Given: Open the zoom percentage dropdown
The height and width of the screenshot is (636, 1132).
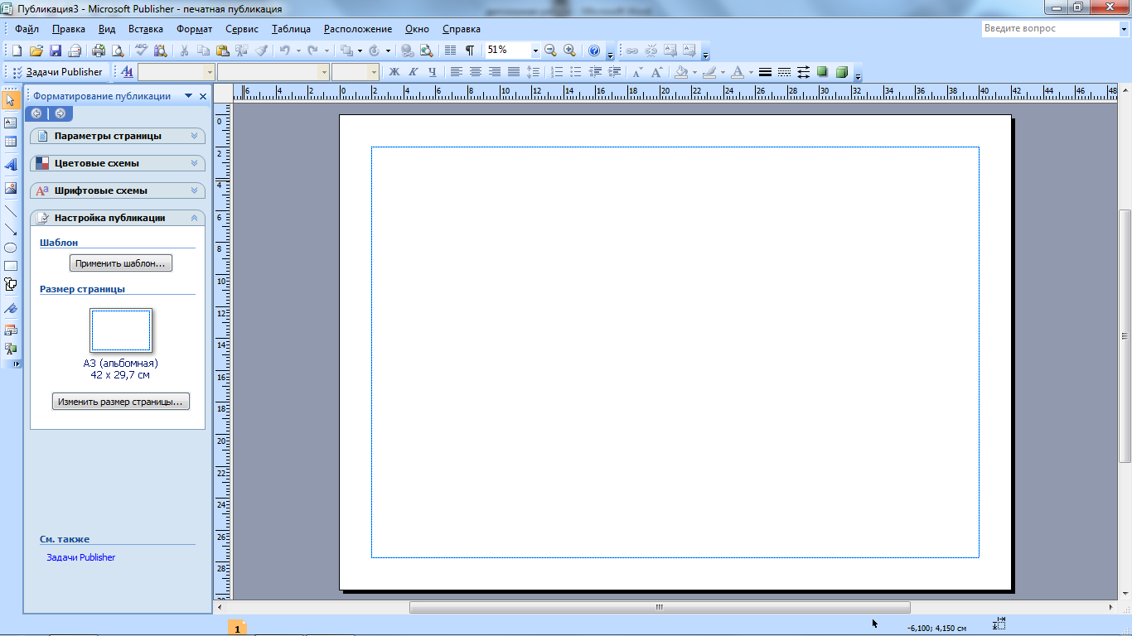Looking at the screenshot, I should (x=535, y=51).
